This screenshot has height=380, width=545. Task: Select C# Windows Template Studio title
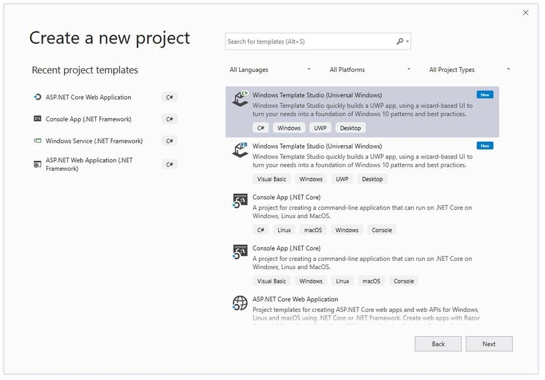(317, 95)
